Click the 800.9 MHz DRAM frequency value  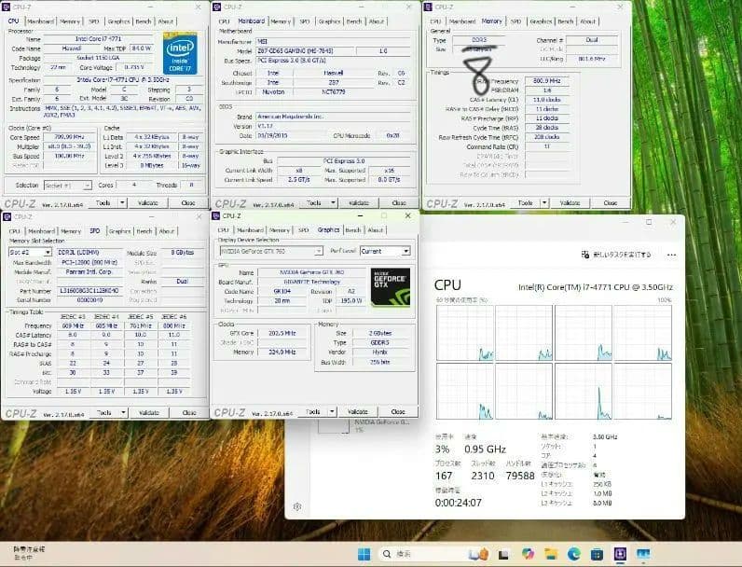coord(546,81)
